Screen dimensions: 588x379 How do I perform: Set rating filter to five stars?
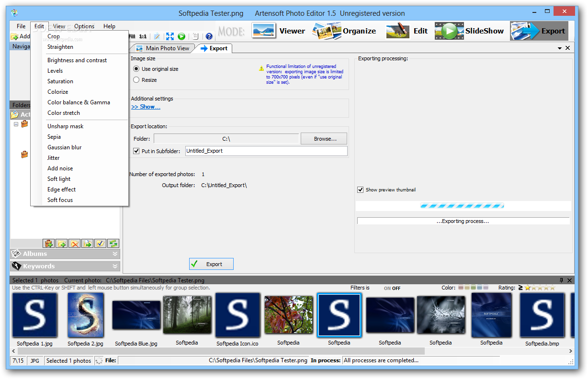coord(552,288)
